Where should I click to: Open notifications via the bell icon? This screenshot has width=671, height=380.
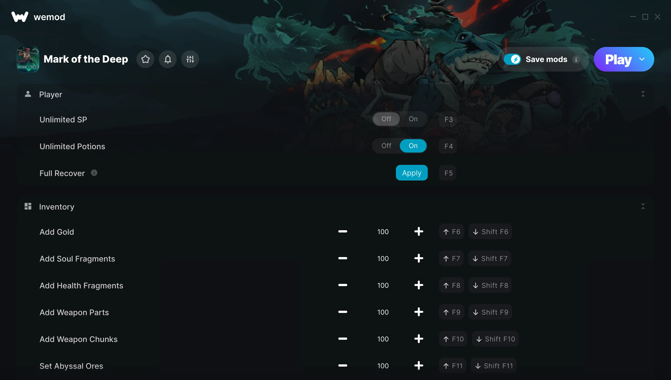point(168,59)
